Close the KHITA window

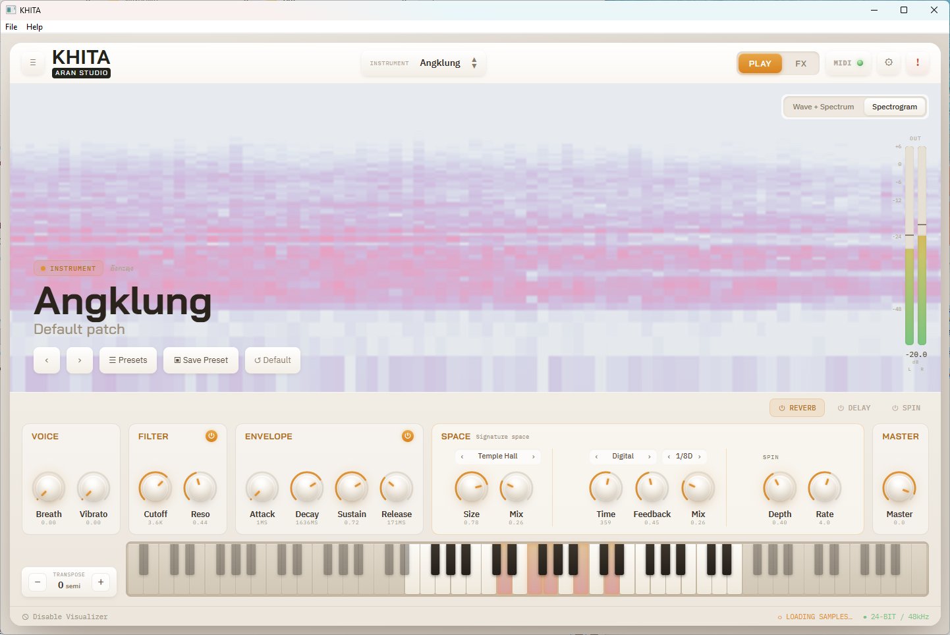[934, 10]
